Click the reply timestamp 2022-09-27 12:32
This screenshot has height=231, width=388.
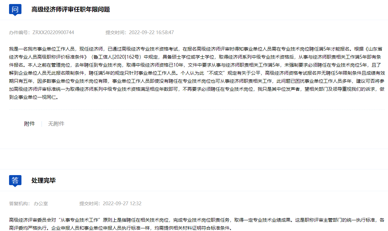point(122,203)
